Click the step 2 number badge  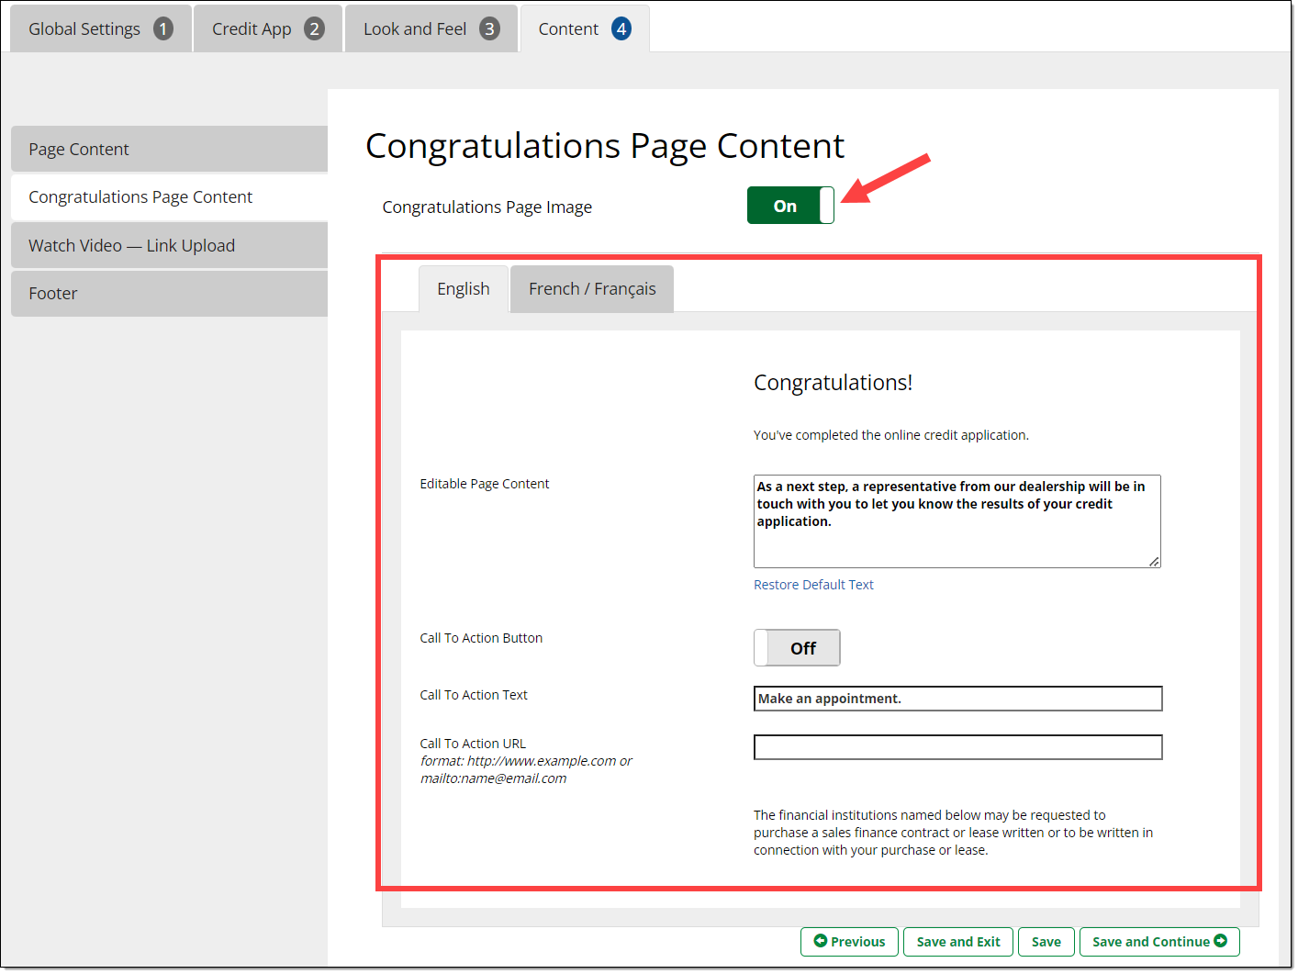(314, 29)
